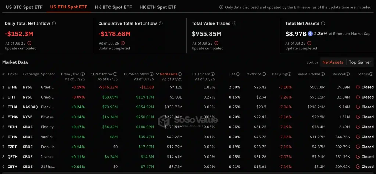Open the HK BTC Spot ETF tab
The image size is (376, 174).
[x=114, y=7]
